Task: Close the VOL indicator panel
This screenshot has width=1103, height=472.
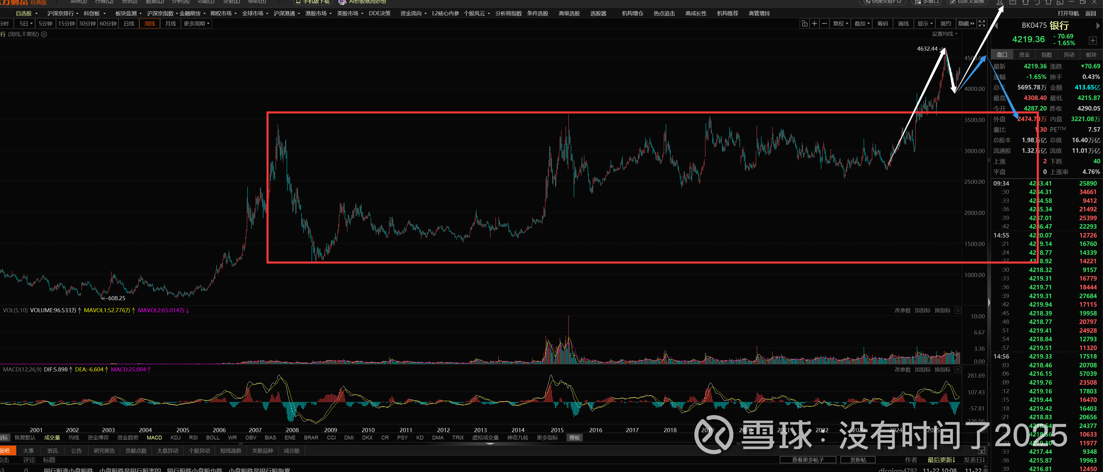Action: click(x=958, y=310)
